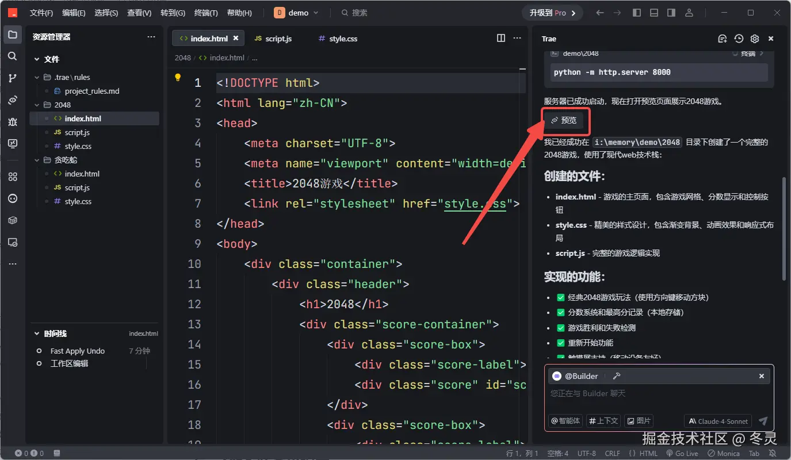
Task: Open project_rules.md in explorer
Action: pyautogui.click(x=92, y=91)
